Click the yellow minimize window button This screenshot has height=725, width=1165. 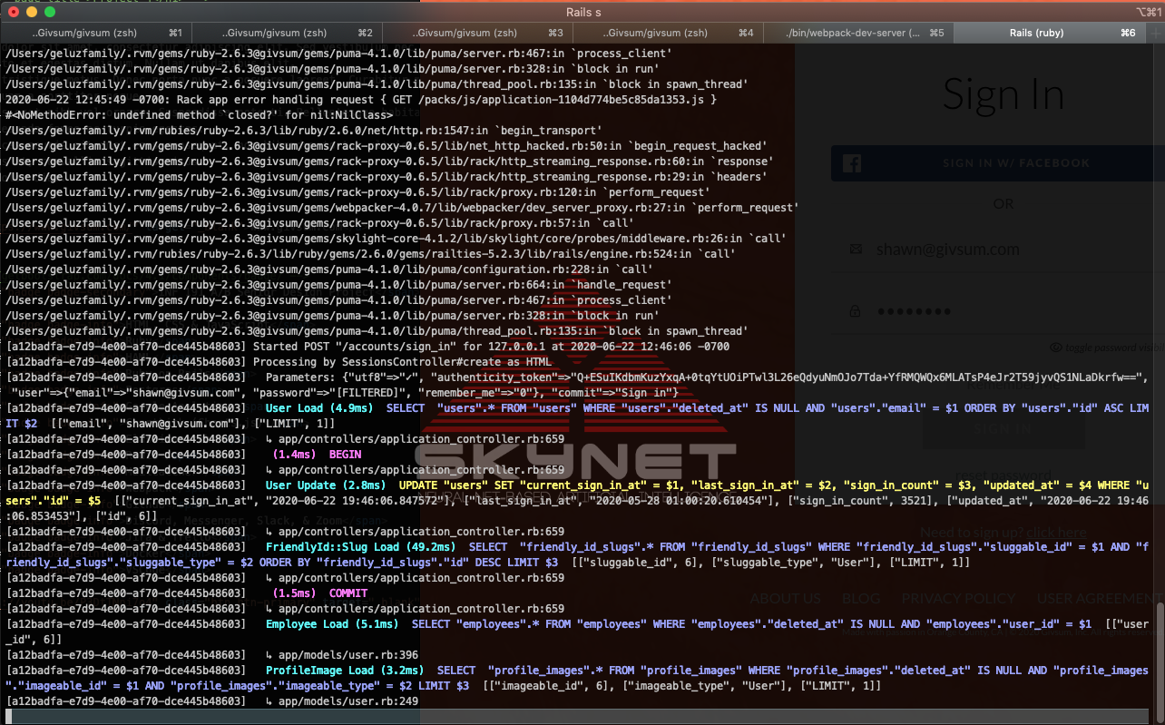click(32, 12)
